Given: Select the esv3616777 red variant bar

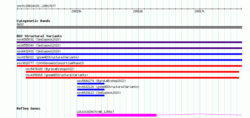Looking at the screenshot, I should click(x=129, y=66).
